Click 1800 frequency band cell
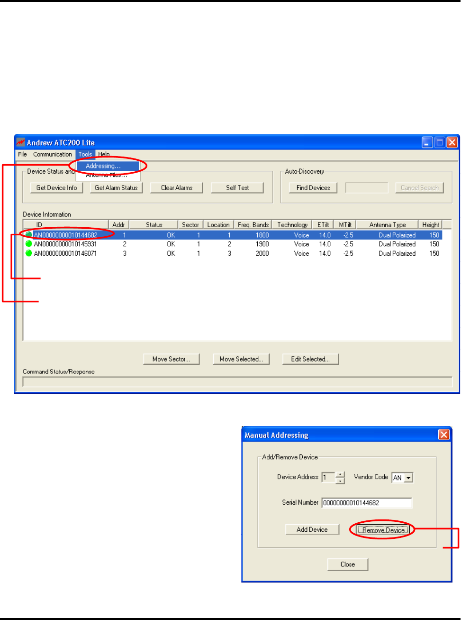 (x=262, y=235)
